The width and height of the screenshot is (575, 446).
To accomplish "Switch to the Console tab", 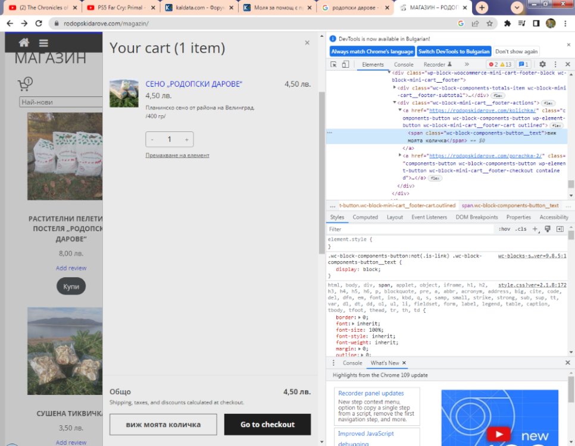I will (404, 64).
